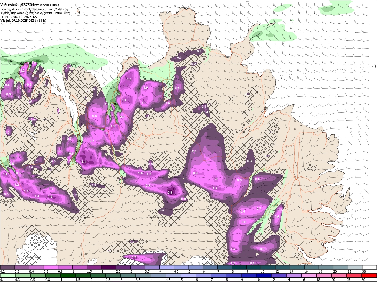Select the deep blue 10 swatch in rain scale

(264, 276)
